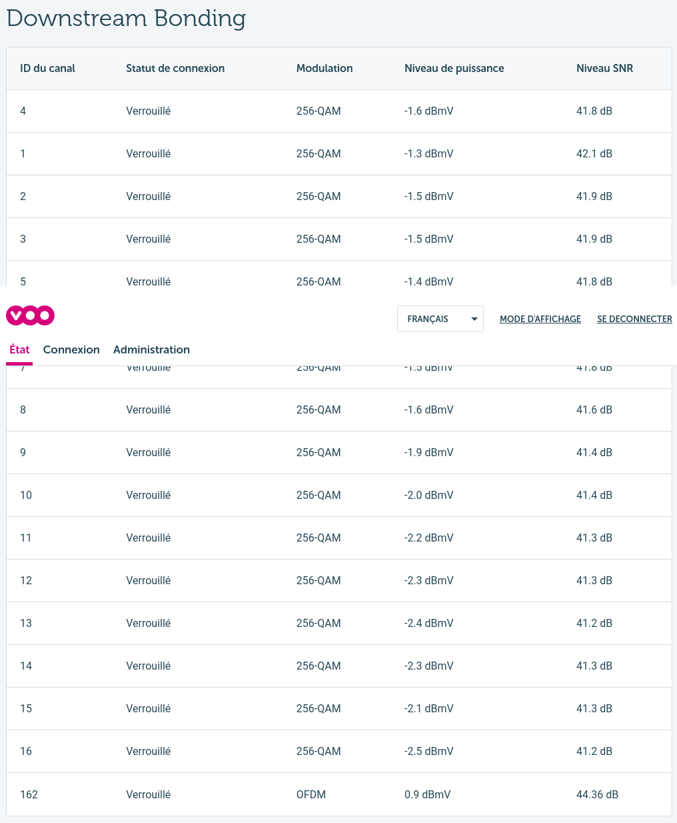The image size is (677, 823).
Task: Select the État tab
Action: (x=19, y=349)
